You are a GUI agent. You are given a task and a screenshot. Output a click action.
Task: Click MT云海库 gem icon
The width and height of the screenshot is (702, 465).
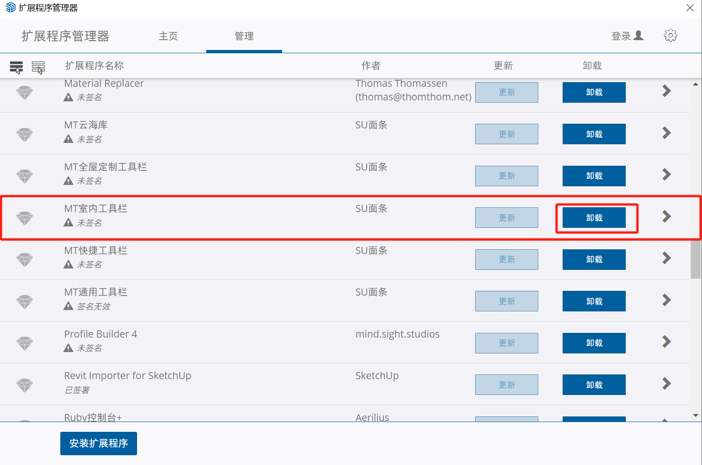[25, 134]
